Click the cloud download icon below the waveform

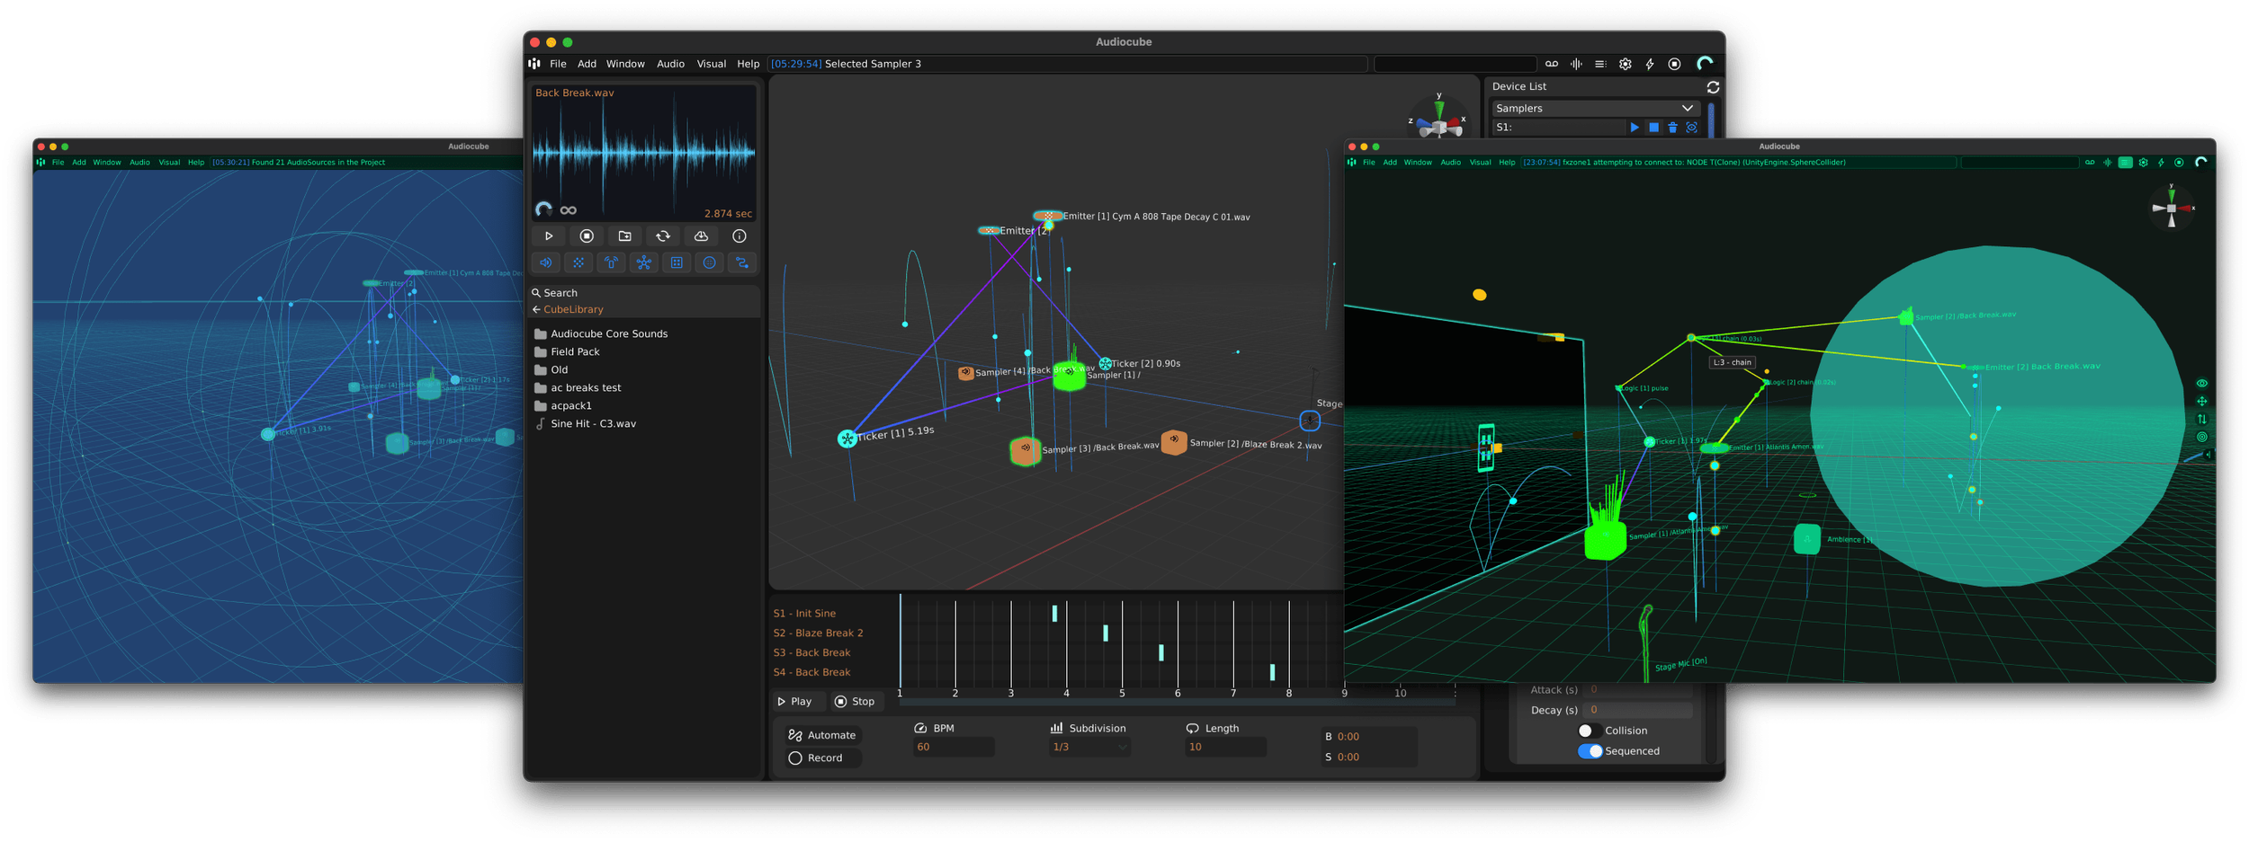click(x=702, y=235)
